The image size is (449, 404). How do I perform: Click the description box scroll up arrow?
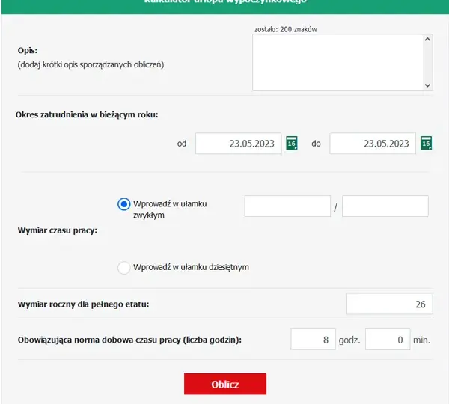coord(427,39)
